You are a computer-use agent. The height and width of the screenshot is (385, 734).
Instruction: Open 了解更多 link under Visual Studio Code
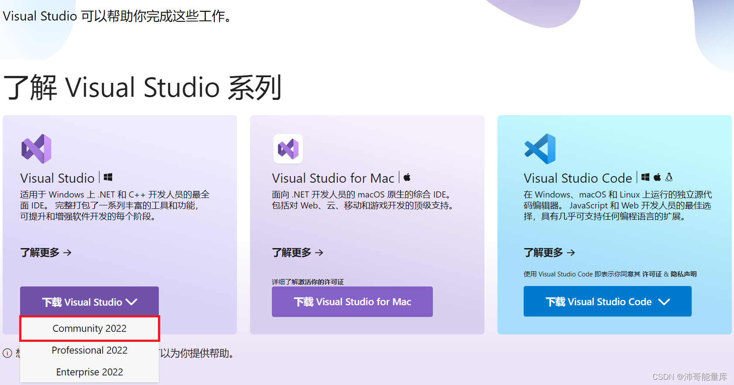pyautogui.click(x=549, y=252)
